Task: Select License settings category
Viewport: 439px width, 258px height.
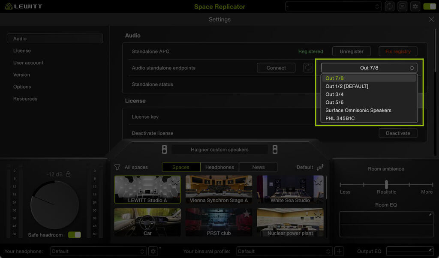Action: tap(22, 51)
